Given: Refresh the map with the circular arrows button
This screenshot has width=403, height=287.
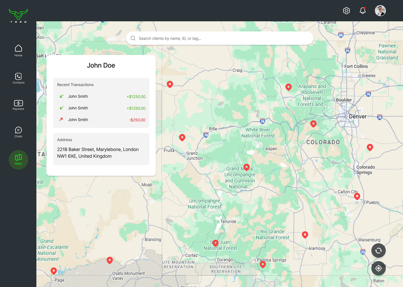Looking at the screenshot, I should [378, 250].
